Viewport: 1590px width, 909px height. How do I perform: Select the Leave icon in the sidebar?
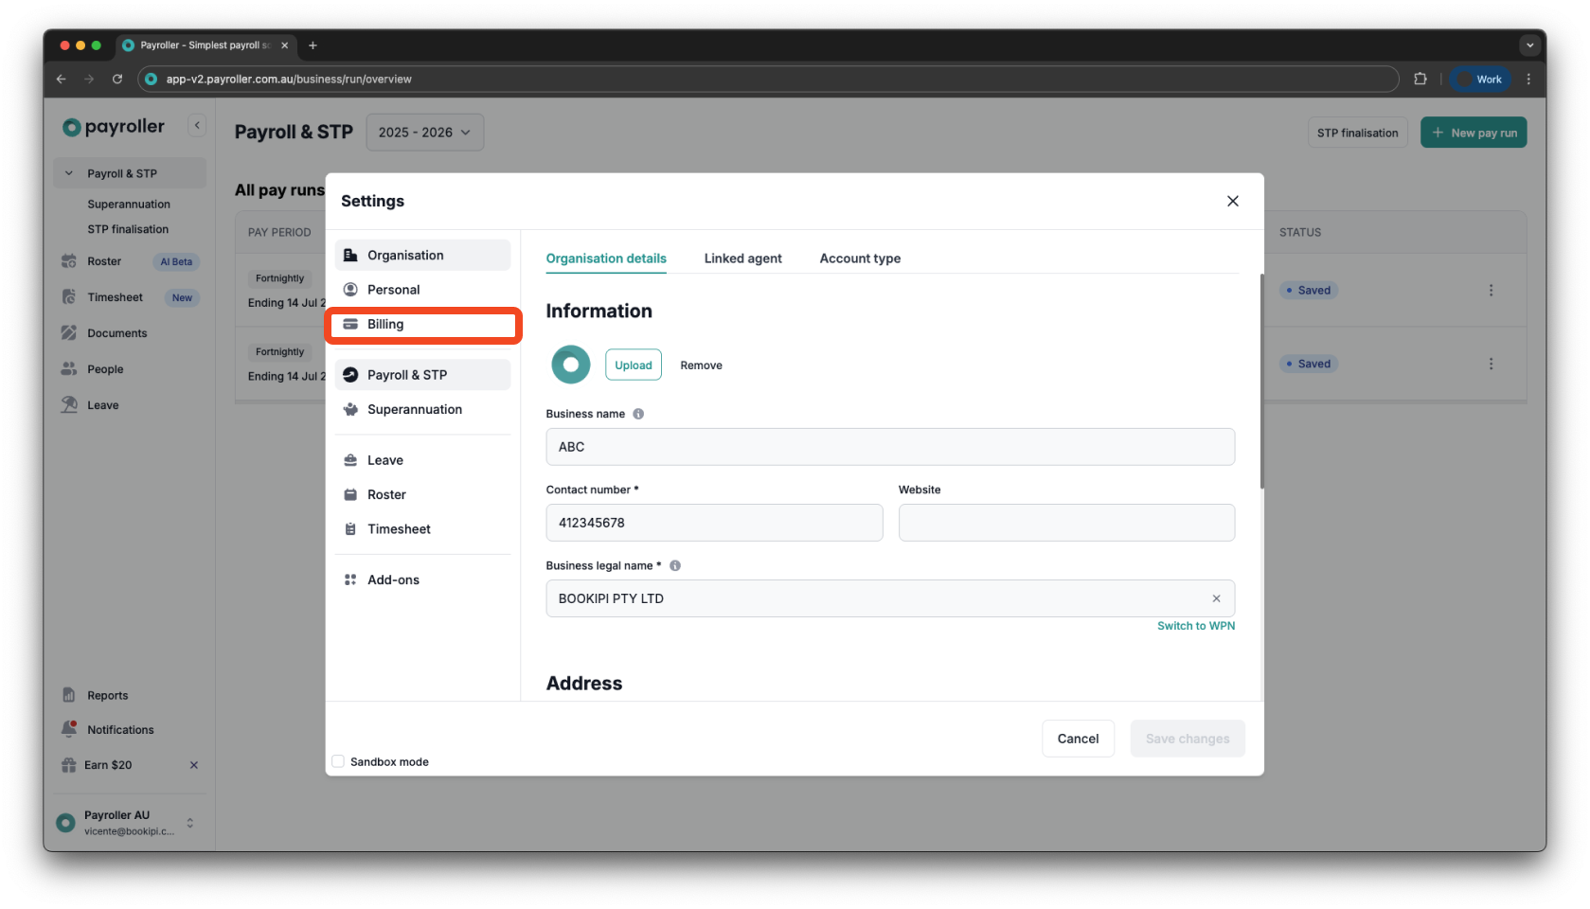coord(69,404)
